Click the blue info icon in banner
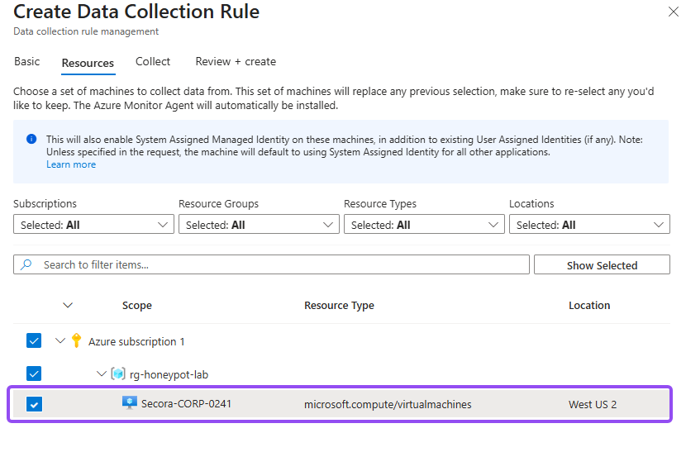 tap(31, 139)
